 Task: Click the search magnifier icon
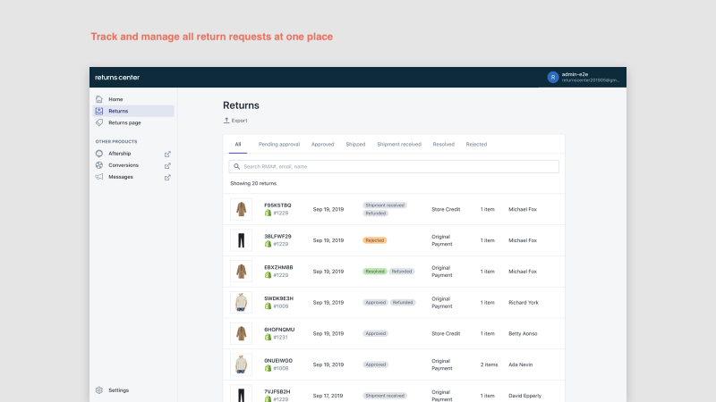tap(236, 166)
